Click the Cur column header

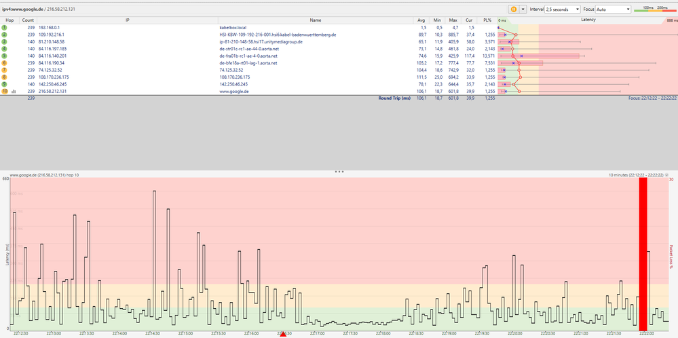[x=469, y=20]
